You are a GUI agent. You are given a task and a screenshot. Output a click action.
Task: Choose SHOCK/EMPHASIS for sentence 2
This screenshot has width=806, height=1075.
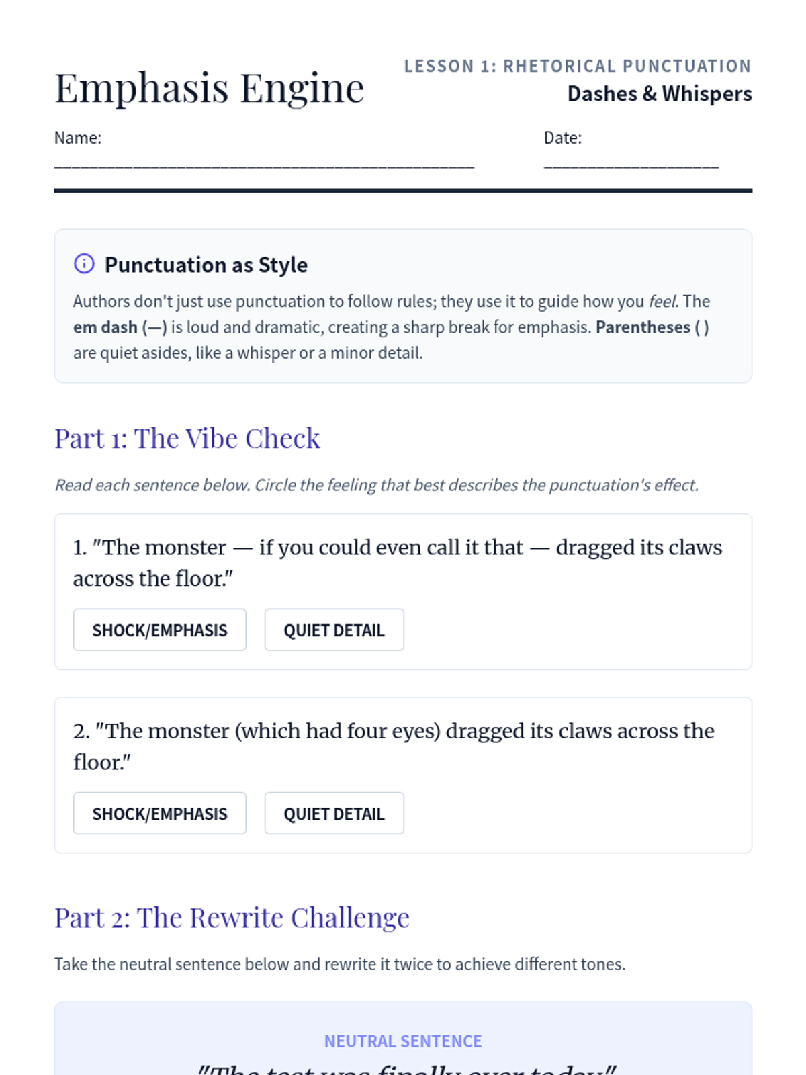click(x=160, y=813)
